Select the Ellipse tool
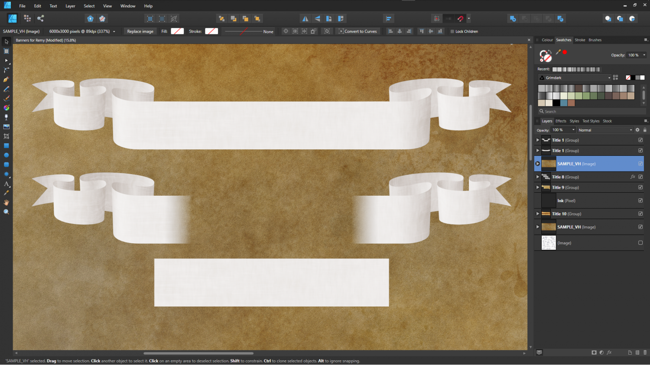The height and width of the screenshot is (365, 650). [x=6, y=155]
